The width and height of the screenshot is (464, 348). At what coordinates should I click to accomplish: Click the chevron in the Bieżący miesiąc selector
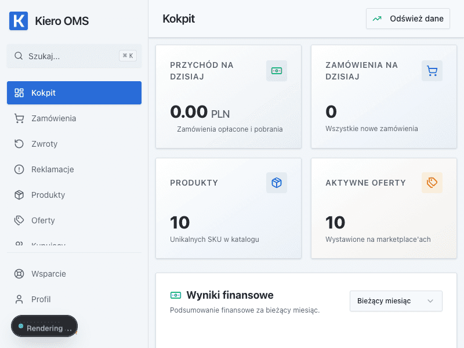coord(430,301)
